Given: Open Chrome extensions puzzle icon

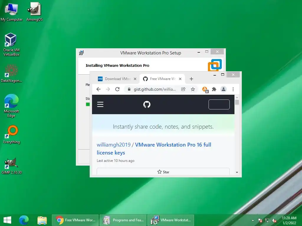Looking at the screenshot, I should (x=214, y=89).
